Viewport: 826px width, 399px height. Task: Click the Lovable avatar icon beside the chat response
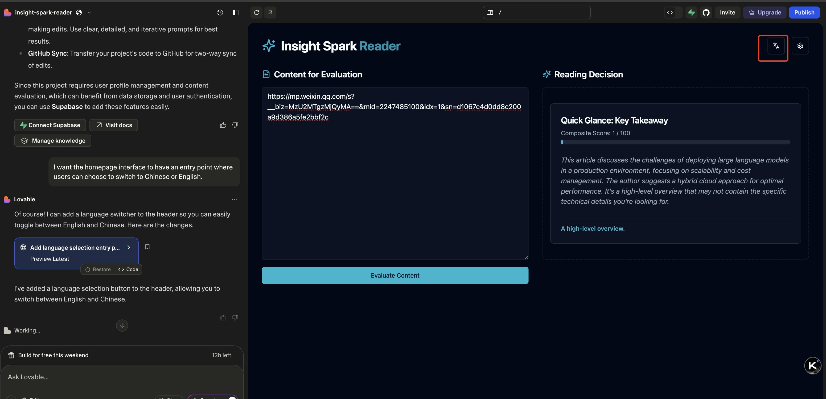coord(7,199)
